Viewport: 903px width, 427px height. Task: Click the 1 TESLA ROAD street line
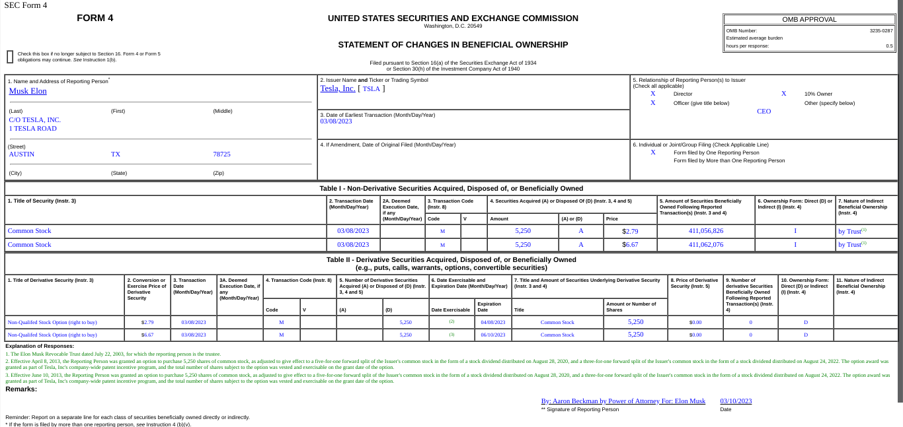33,129
